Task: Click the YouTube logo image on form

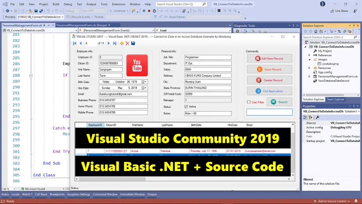Action: pyautogui.click(x=137, y=66)
